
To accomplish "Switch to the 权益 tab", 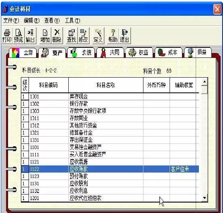I will coord(139,53).
